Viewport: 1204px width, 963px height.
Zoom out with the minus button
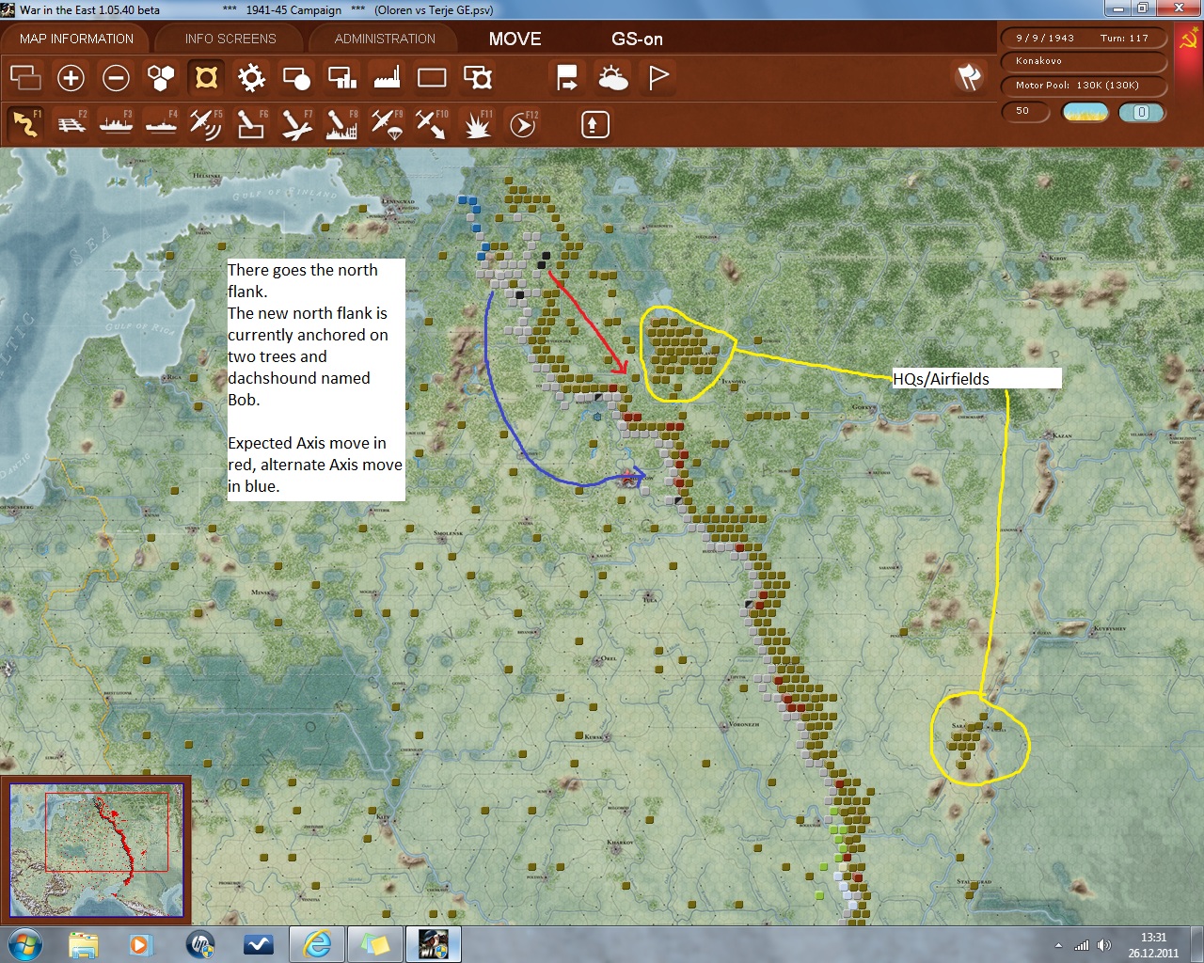(116, 77)
